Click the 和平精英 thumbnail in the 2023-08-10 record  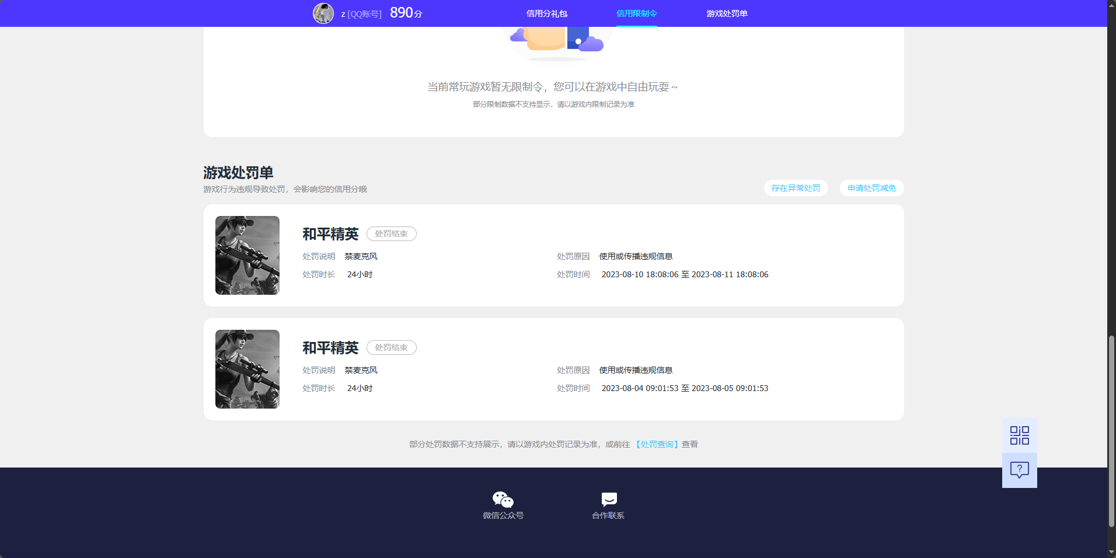[x=247, y=255]
